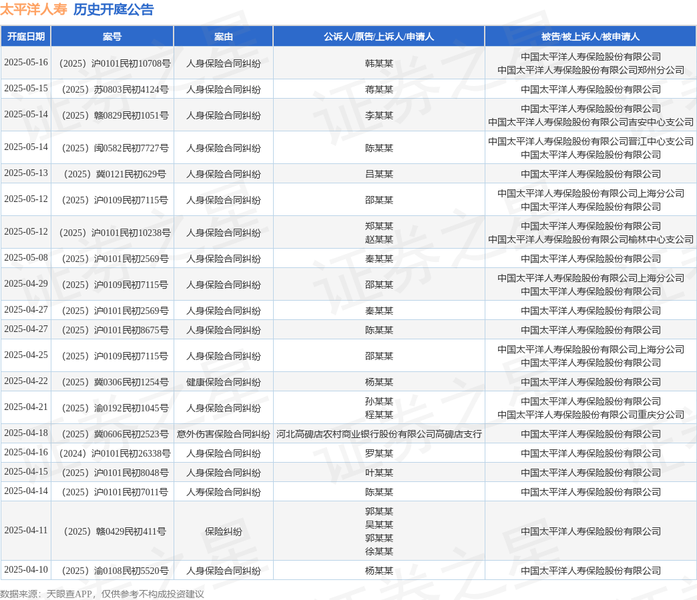
Task: Select the date 2025-04-15
Action: point(26,471)
